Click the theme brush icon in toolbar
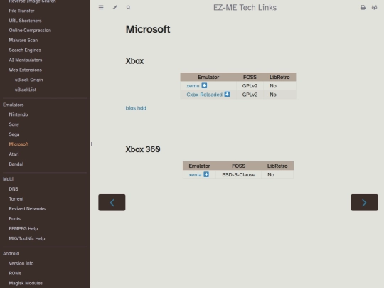Viewport: 384px width, 288px height. [x=115, y=7]
